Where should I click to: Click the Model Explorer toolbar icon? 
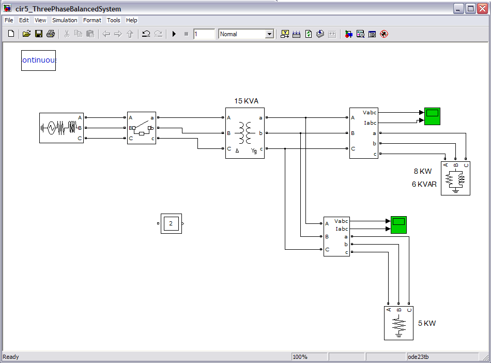(360, 34)
